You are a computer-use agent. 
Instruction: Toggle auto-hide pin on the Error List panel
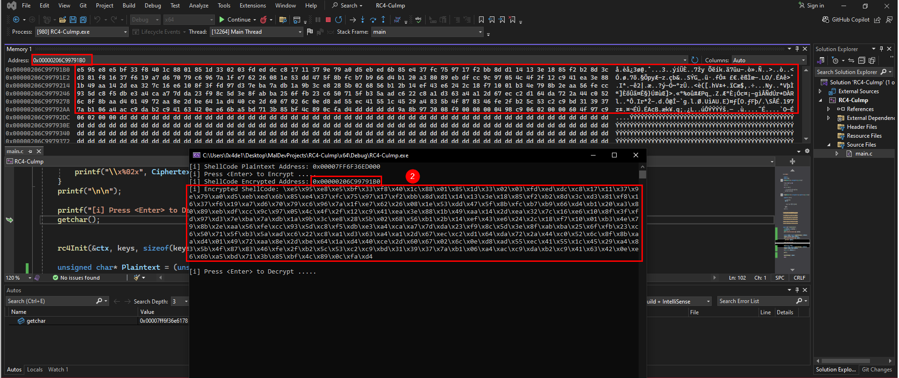tap(797, 290)
